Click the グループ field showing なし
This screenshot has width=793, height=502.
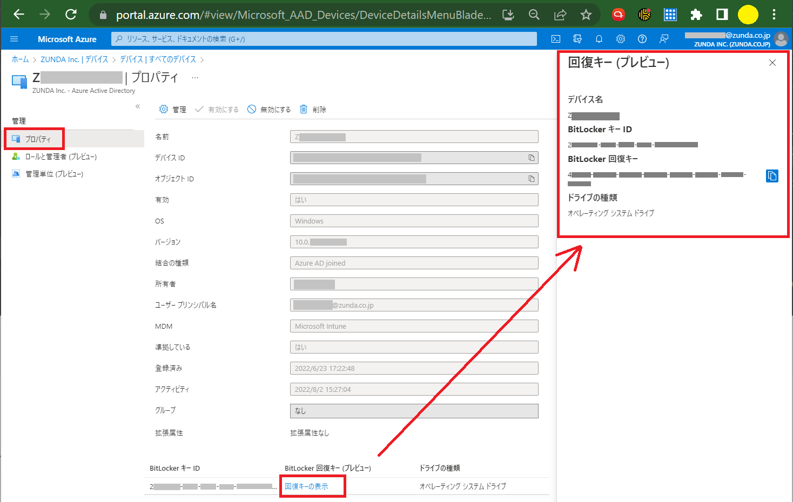click(x=414, y=411)
